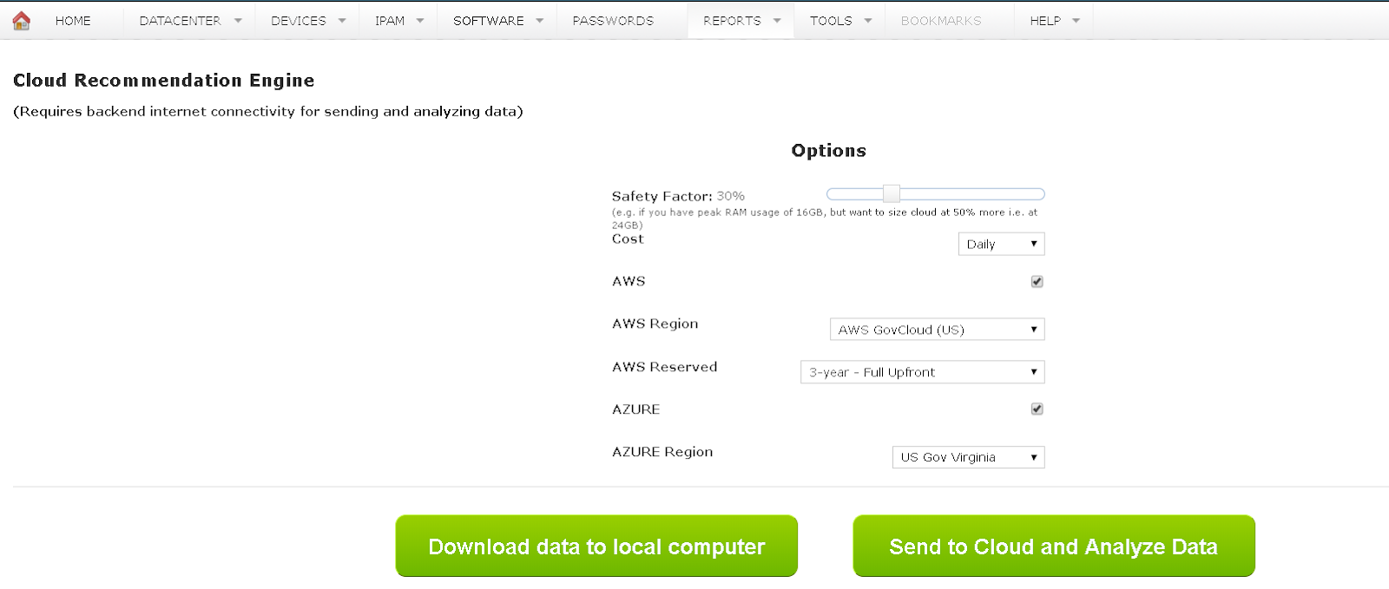Expand the HELP dropdown arrow
This screenshot has height=589, width=1389.
click(1076, 21)
